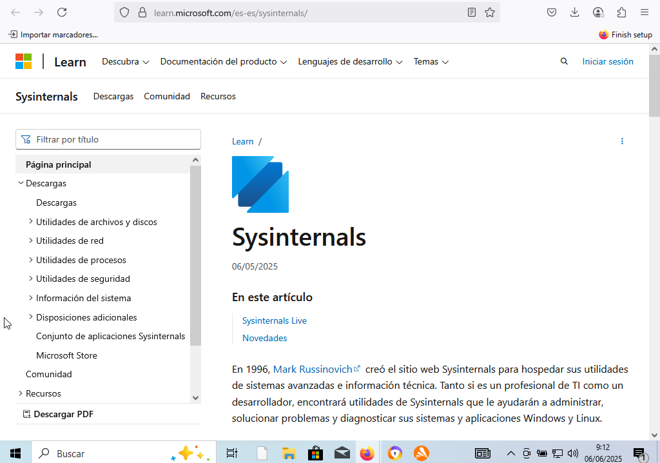View site security info via padlock icon

click(142, 13)
